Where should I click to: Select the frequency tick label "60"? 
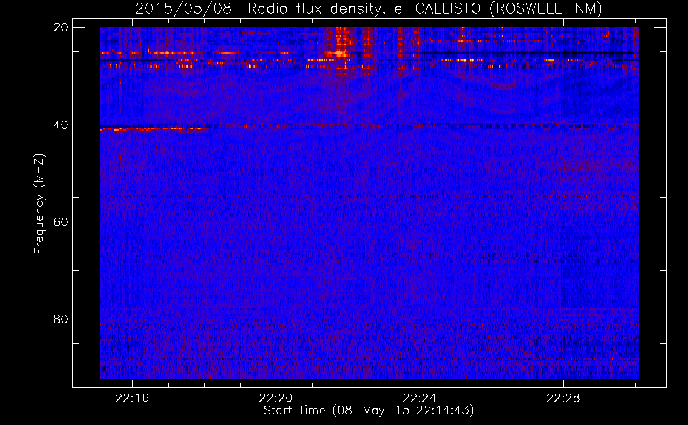point(61,222)
